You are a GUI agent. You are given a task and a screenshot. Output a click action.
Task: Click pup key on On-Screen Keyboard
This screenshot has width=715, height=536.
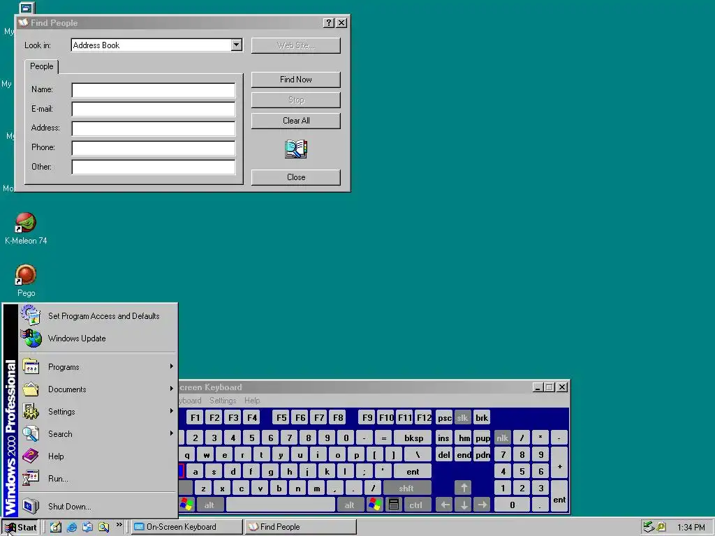coord(482,438)
